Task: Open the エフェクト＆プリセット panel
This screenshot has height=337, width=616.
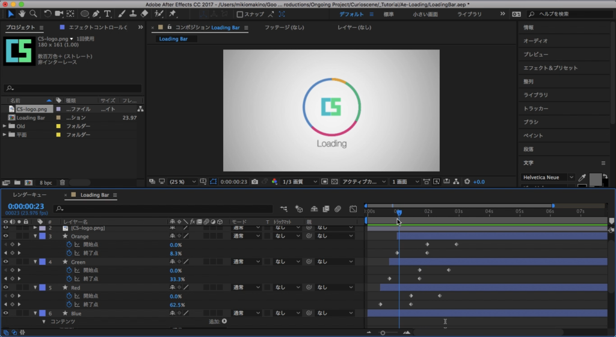Action: point(550,68)
